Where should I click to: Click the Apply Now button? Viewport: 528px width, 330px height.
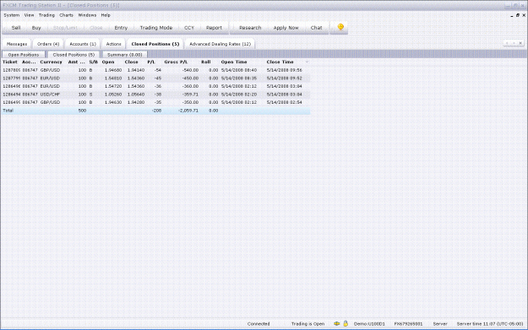click(286, 28)
